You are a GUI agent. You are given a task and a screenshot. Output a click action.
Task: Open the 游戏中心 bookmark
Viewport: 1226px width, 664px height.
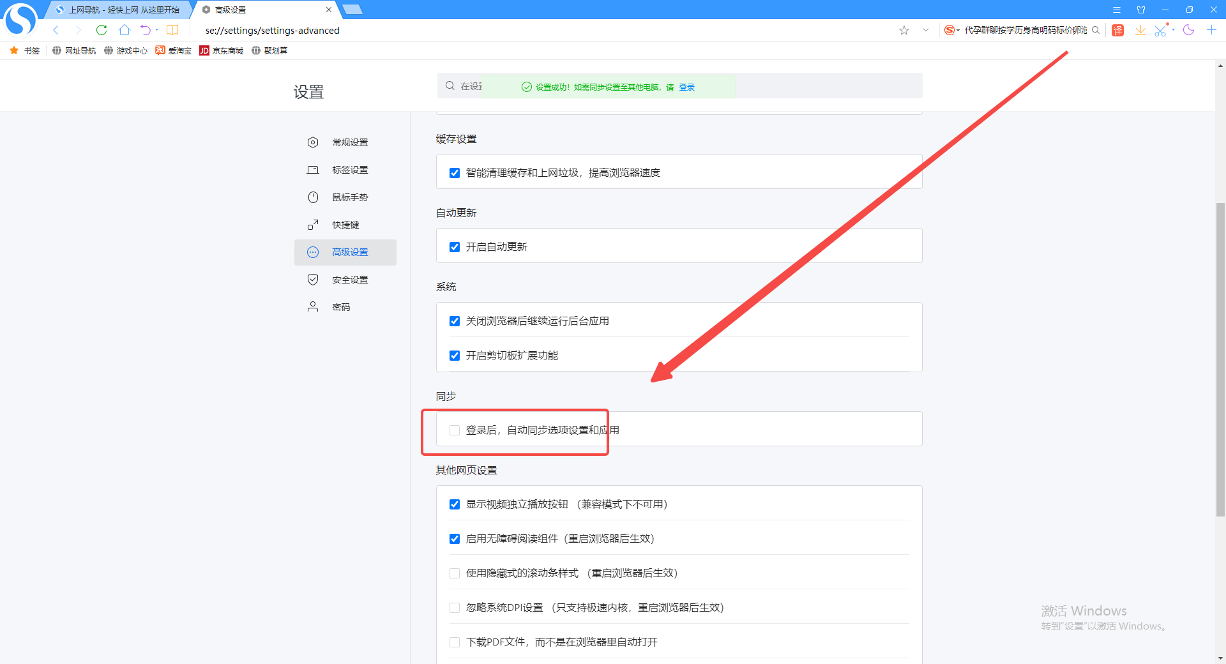coord(126,50)
